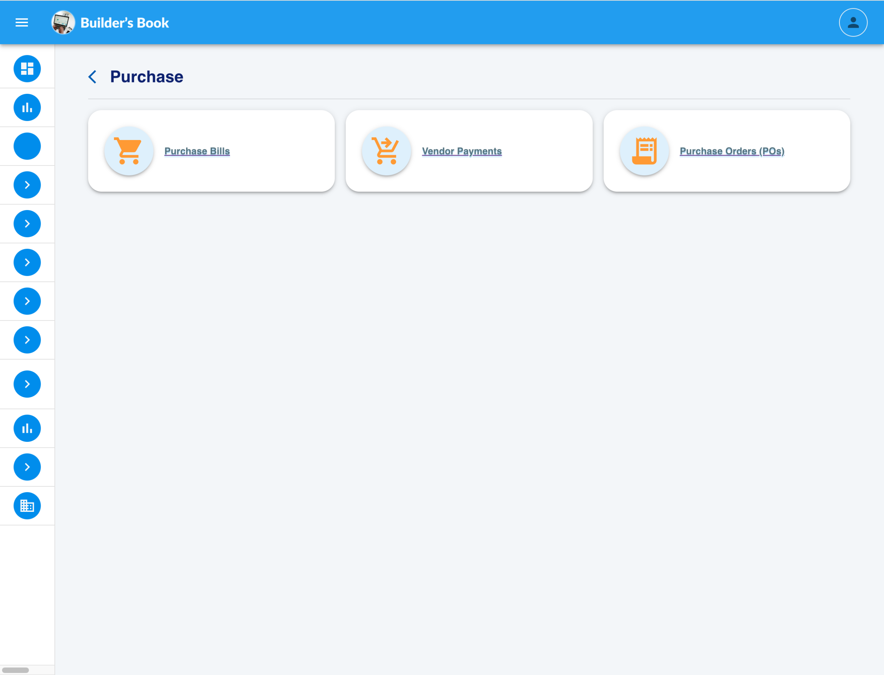Expand the last chevron sidebar item
This screenshot has height=675, width=884.
pos(27,467)
